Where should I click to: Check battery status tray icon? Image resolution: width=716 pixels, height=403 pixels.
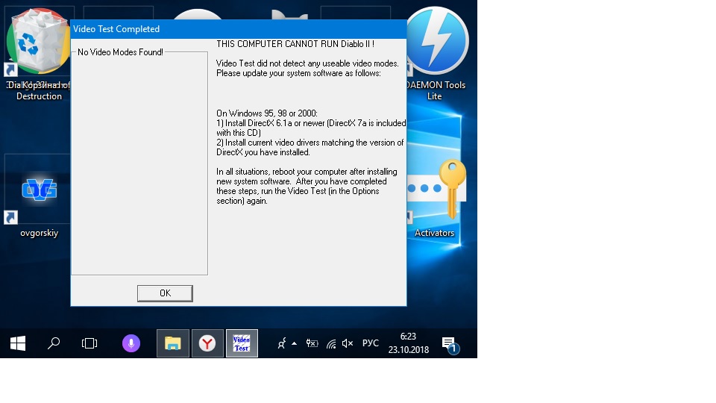[313, 343]
